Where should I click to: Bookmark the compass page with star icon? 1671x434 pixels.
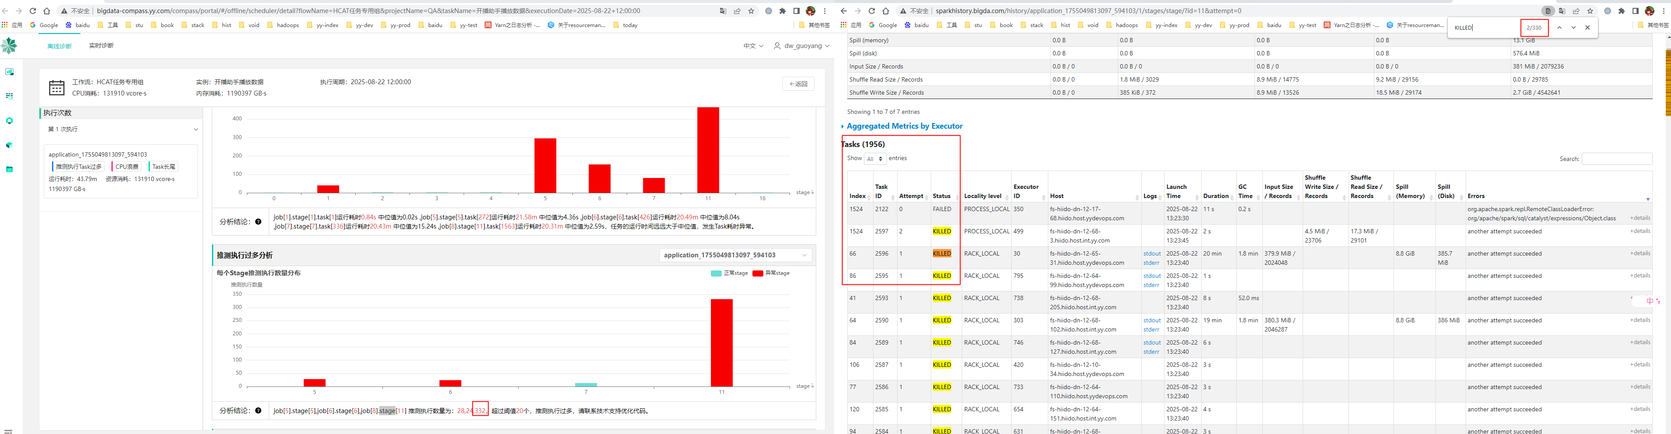coord(751,11)
